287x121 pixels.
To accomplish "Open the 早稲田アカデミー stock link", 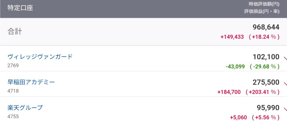I will pyautogui.click(x=31, y=82).
